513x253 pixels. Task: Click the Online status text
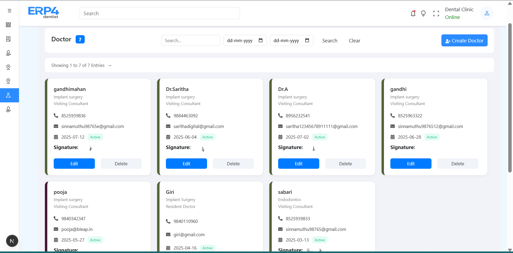(452, 17)
